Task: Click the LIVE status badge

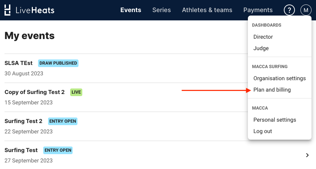Action: pos(76,92)
